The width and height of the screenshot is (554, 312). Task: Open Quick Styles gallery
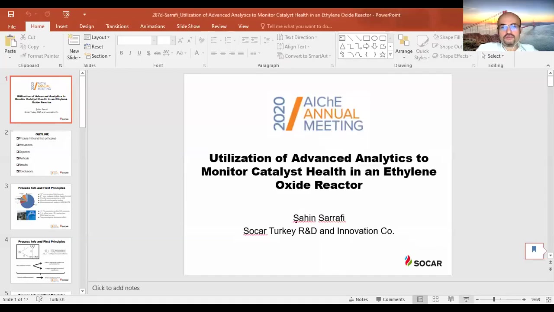(x=422, y=47)
